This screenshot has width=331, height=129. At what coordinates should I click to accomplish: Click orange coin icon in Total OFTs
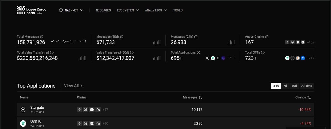pos(298,58)
